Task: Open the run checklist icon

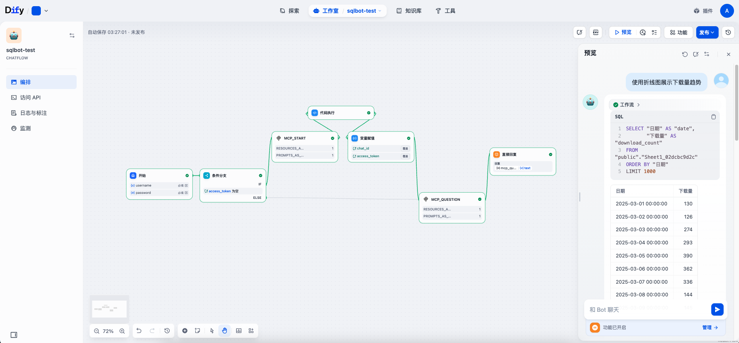Action: pyautogui.click(x=654, y=32)
